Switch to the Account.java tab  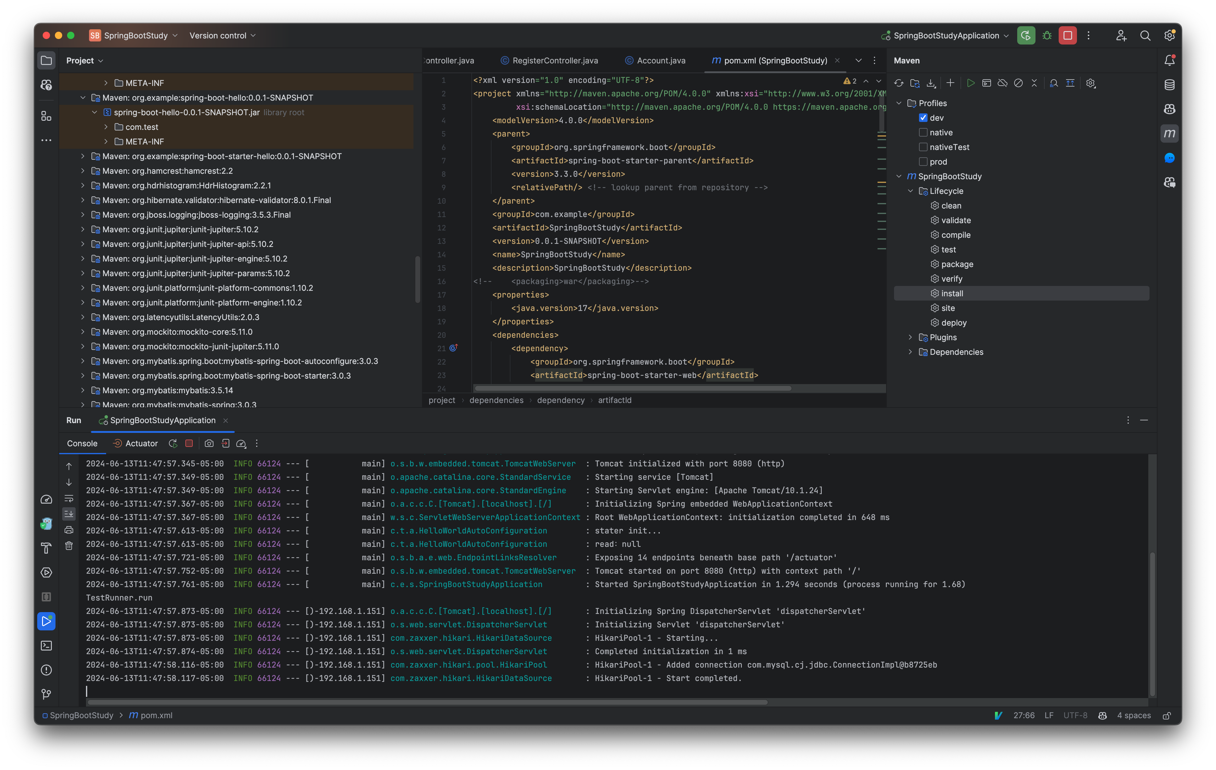pyautogui.click(x=660, y=60)
